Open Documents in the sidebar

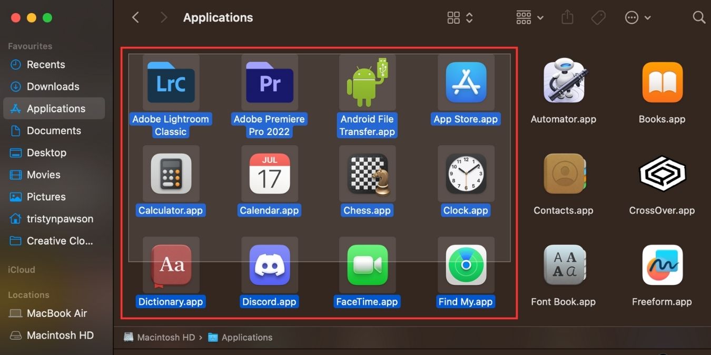click(x=54, y=130)
